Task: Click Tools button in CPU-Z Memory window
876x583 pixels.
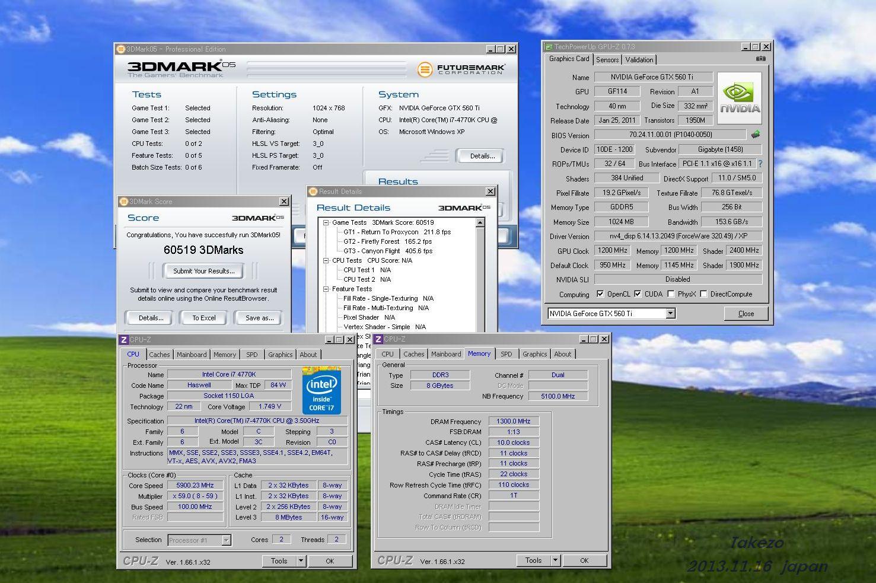Action: (533, 560)
